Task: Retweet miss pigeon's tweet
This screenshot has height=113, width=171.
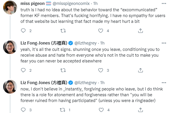Action: (x=63, y=31)
